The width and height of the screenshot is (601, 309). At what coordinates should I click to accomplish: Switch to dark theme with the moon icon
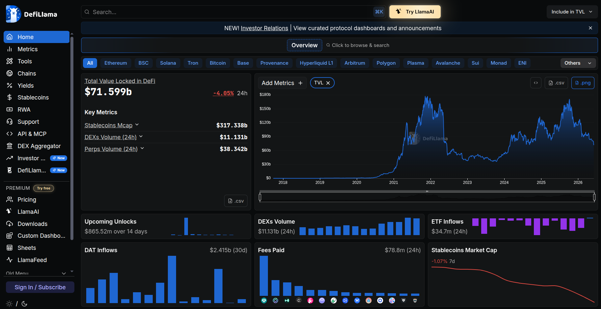pos(24,304)
